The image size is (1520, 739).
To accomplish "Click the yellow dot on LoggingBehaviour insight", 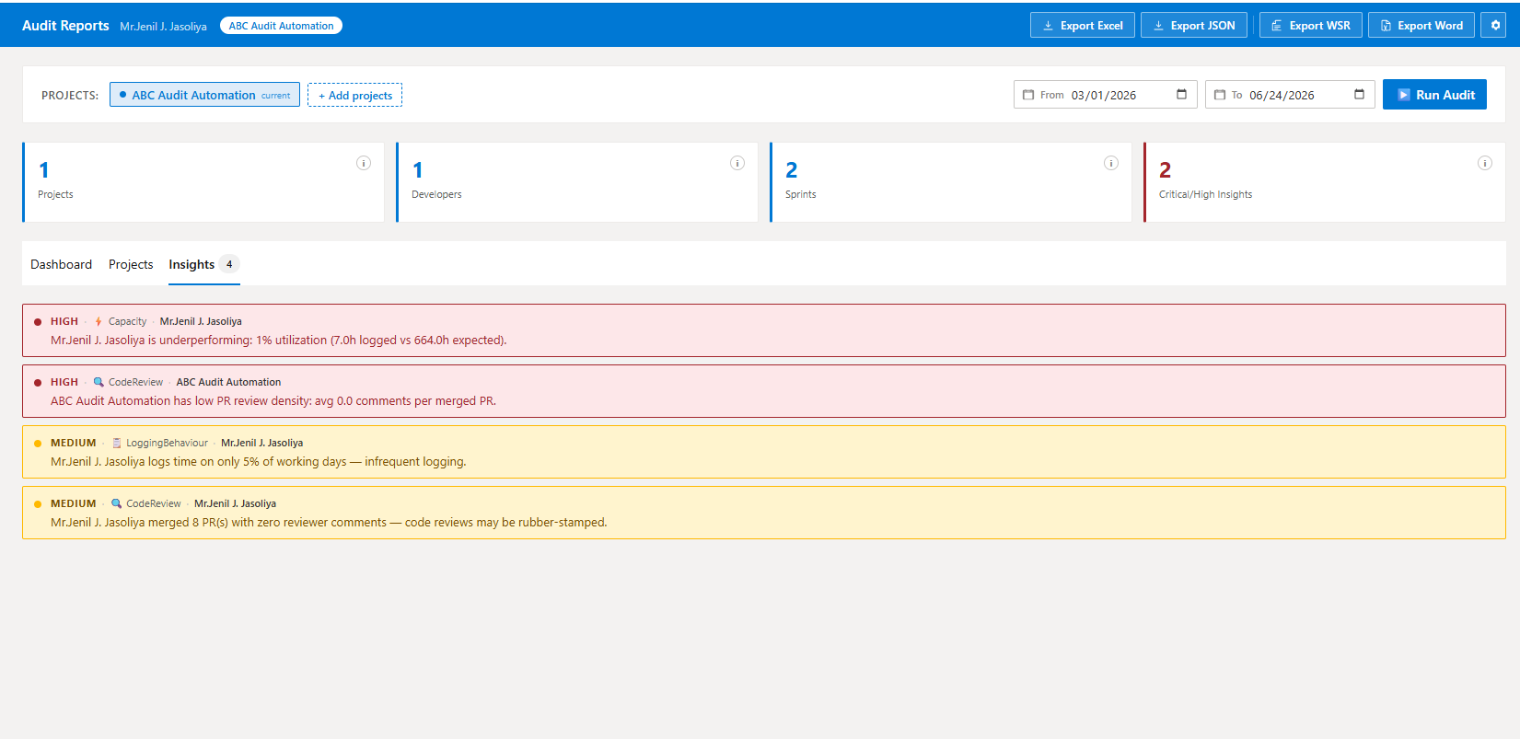I will [38, 444].
